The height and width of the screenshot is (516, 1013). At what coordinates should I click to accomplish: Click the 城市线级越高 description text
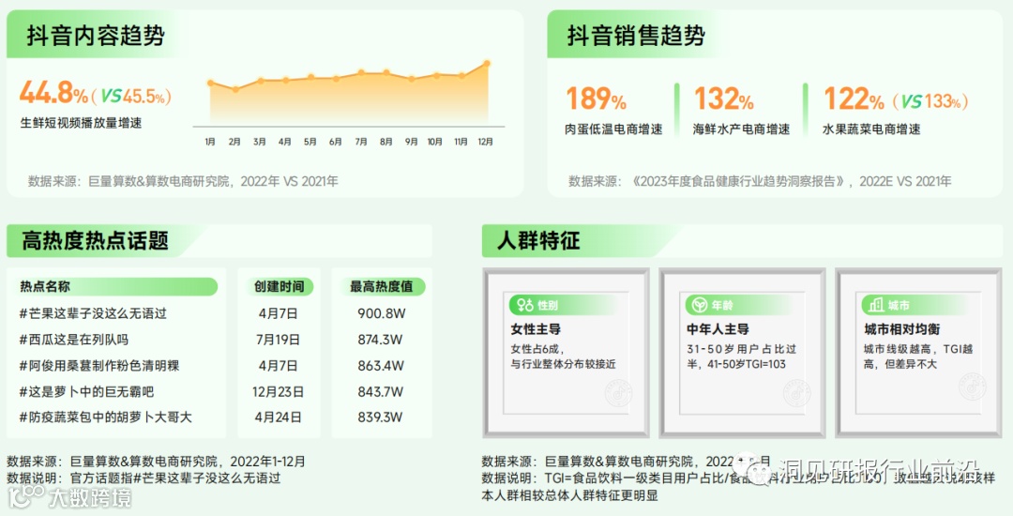click(918, 357)
